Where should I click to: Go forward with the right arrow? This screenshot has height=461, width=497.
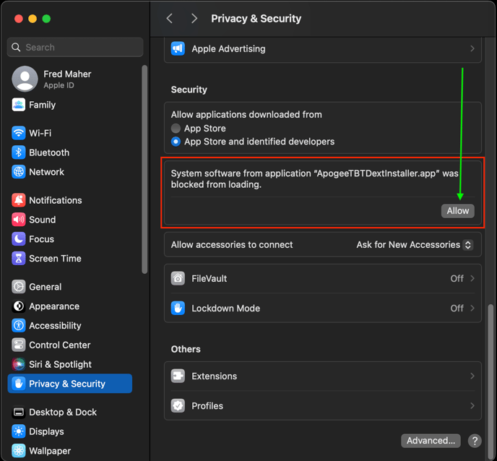tap(194, 18)
